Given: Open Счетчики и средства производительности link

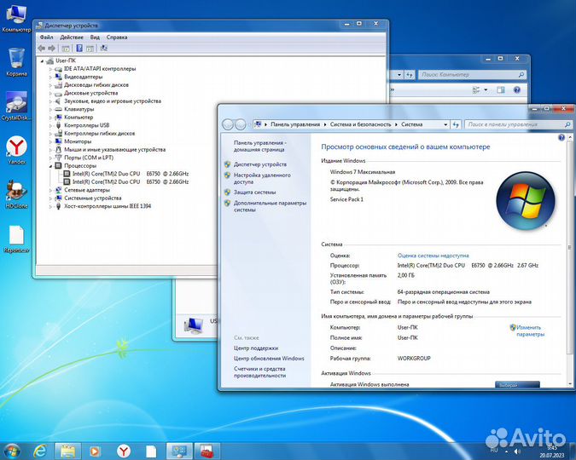Looking at the screenshot, I should tap(259, 372).
